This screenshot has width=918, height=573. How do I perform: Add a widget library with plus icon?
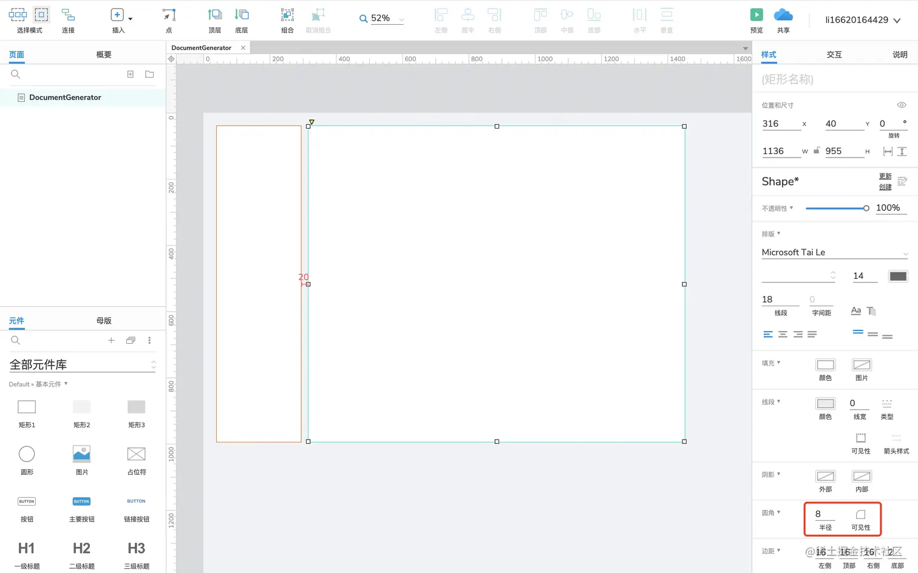(x=111, y=340)
